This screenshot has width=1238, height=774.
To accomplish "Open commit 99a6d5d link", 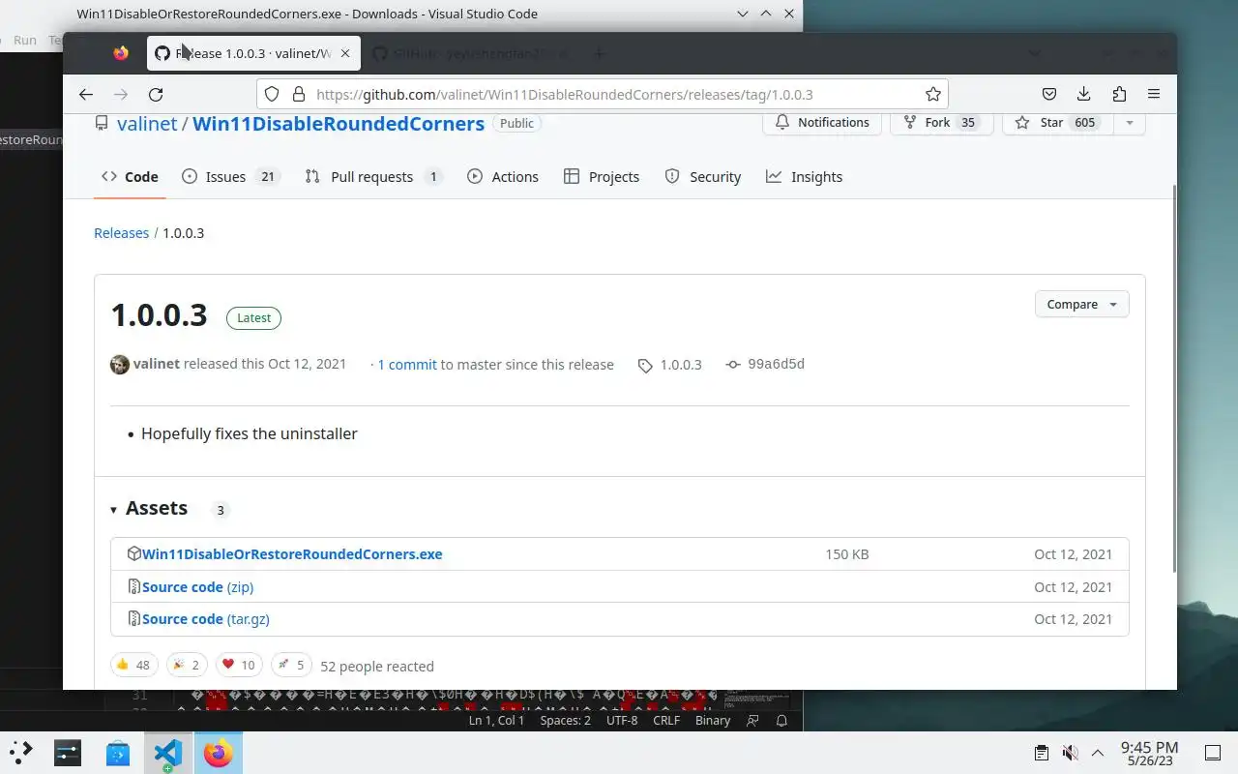I will pos(765,364).
